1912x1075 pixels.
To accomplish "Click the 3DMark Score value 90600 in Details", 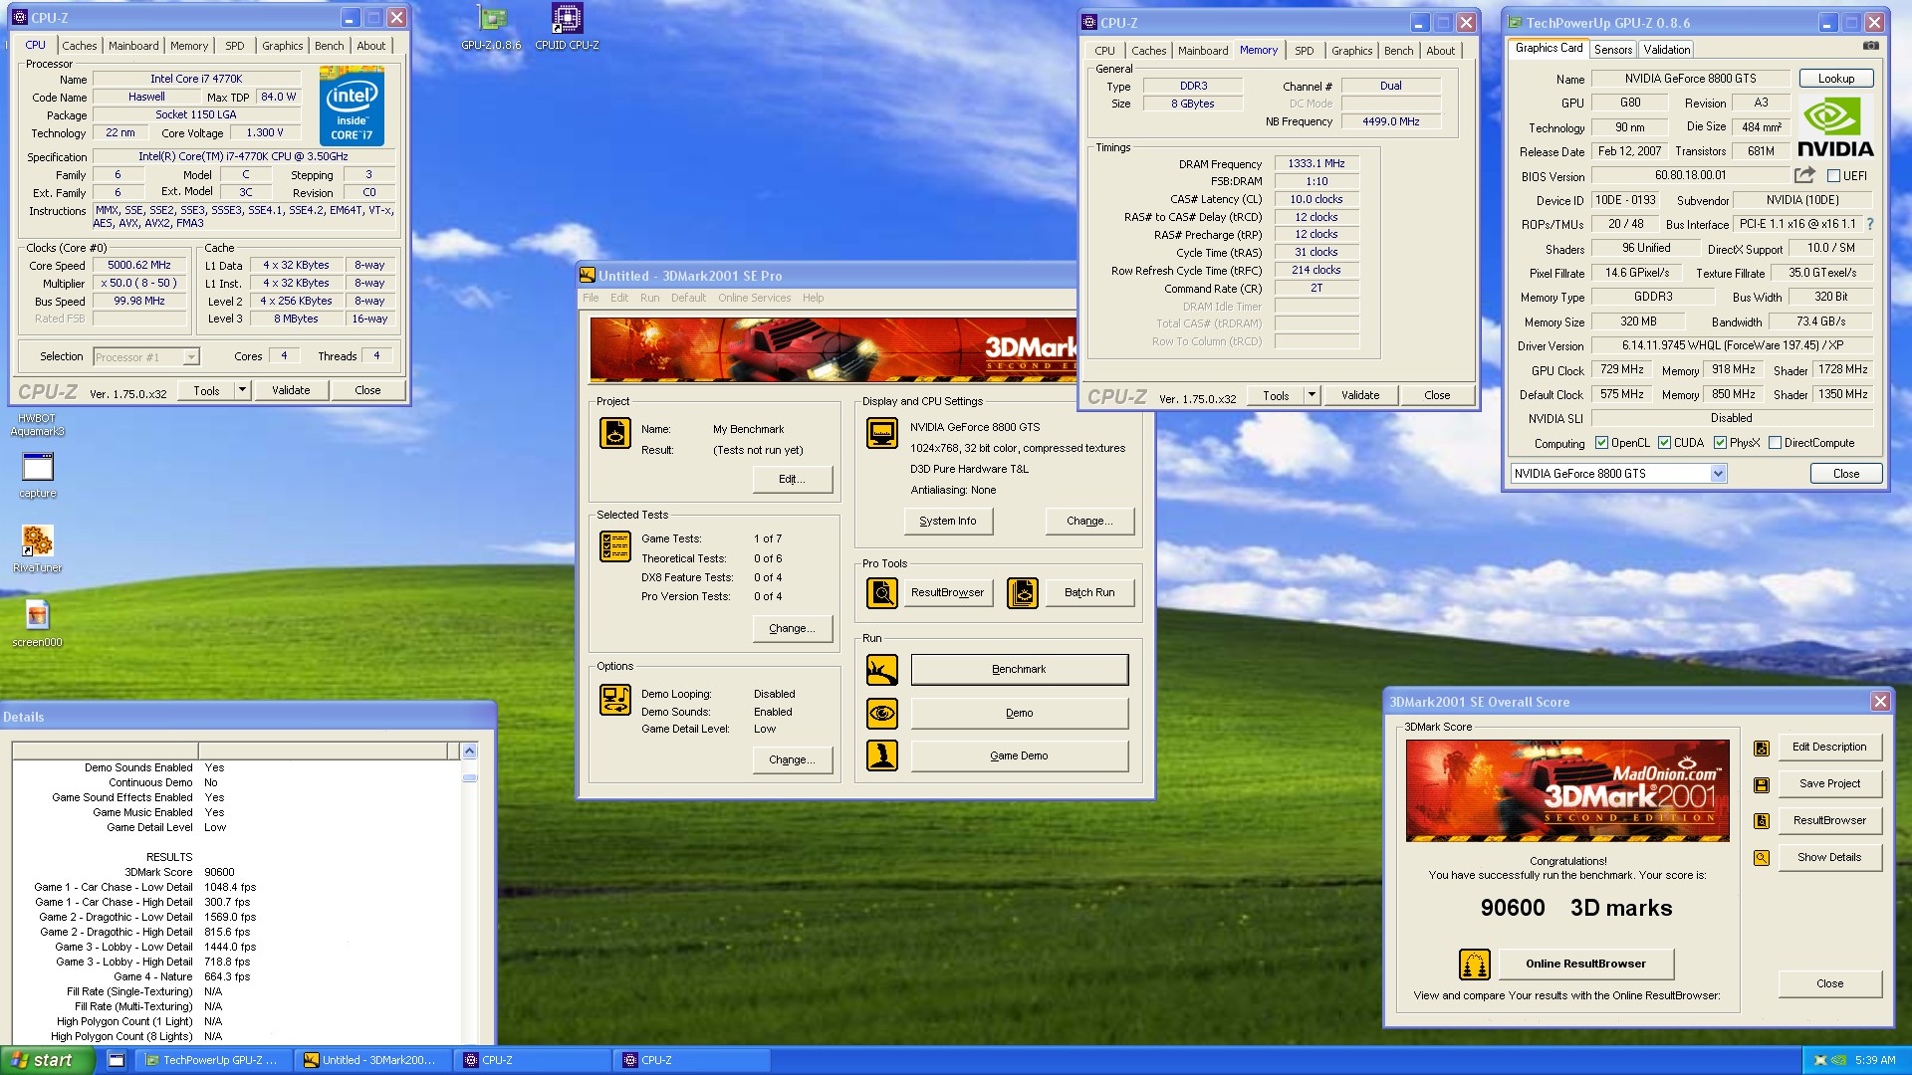I will (219, 872).
